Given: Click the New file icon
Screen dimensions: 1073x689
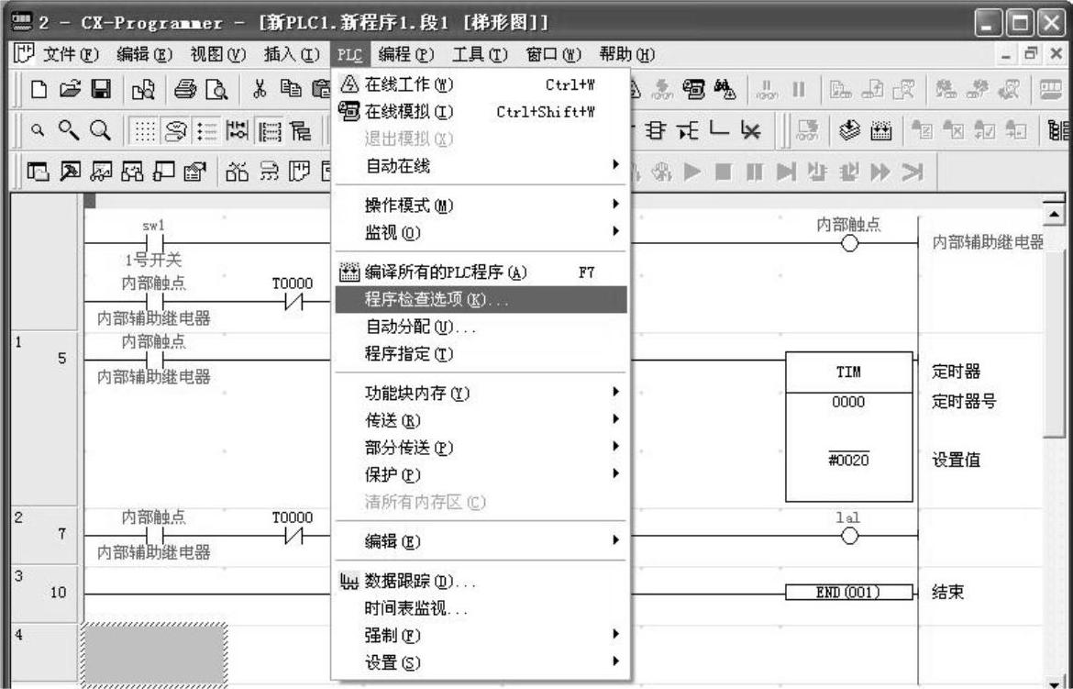Looking at the screenshot, I should click(39, 90).
